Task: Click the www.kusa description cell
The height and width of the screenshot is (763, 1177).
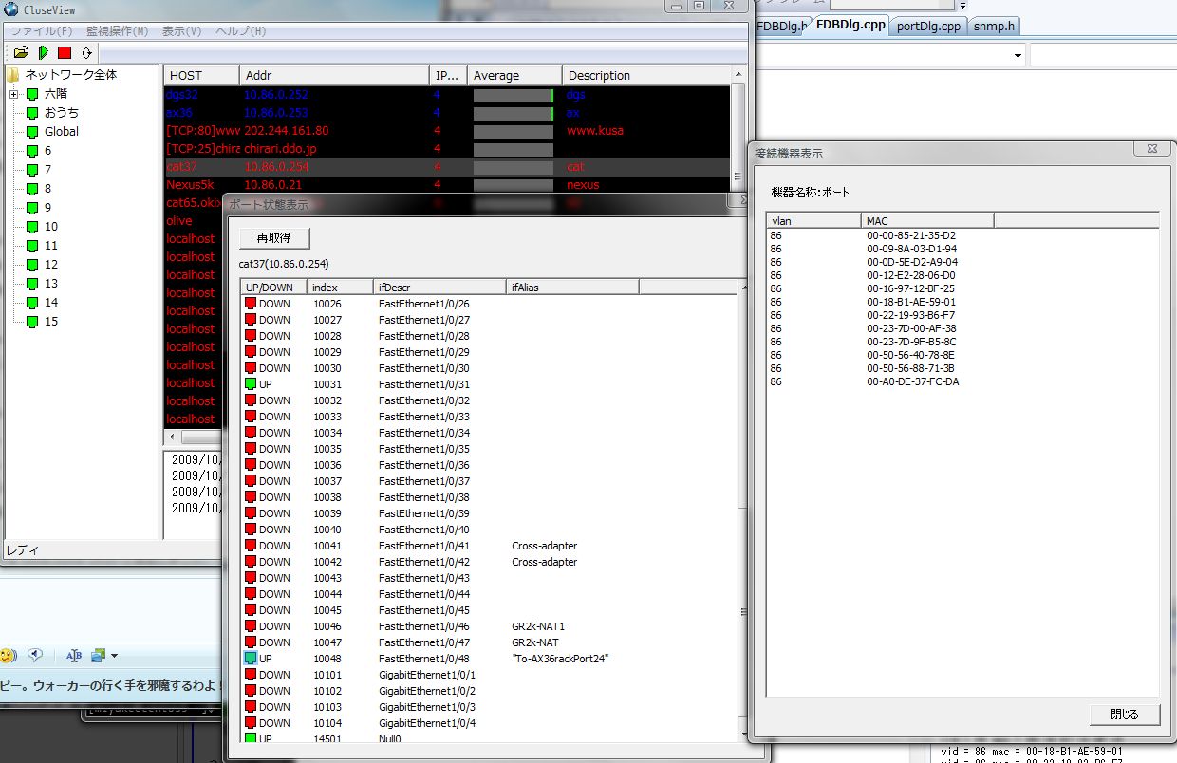Action: (595, 131)
